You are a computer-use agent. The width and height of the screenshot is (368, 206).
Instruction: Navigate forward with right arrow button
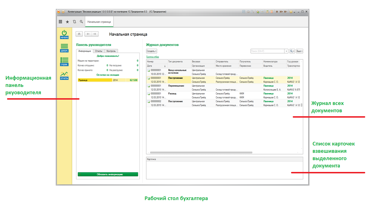click(95, 34)
